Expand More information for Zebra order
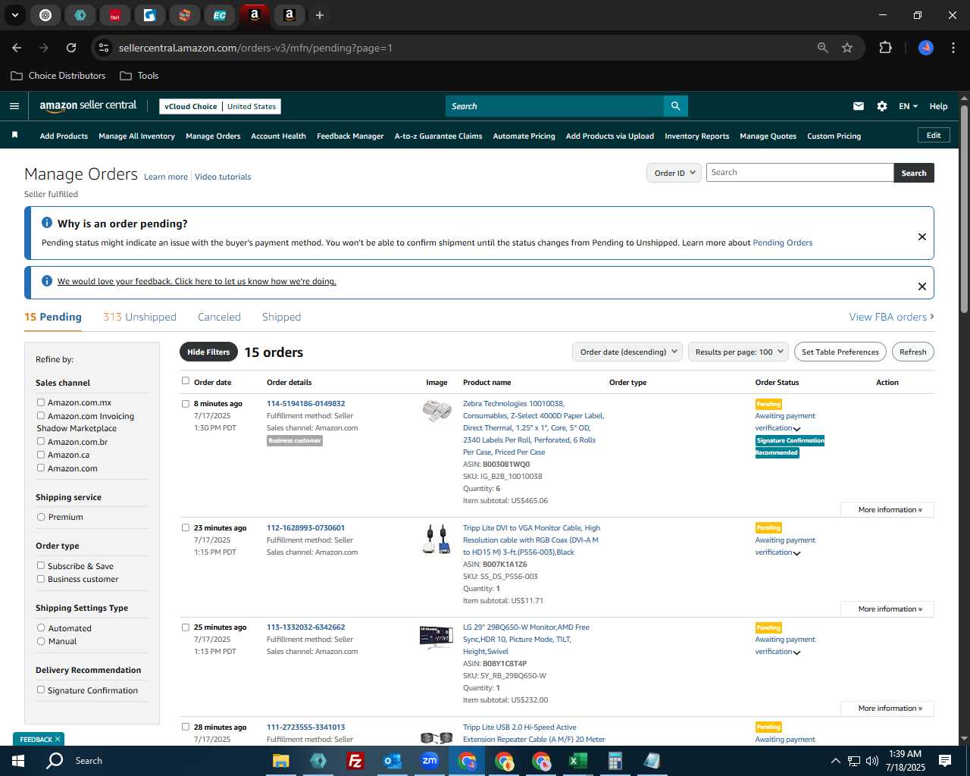The height and width of the screenshot is (776, 970). pyautogui.click(x=887, y=509)
